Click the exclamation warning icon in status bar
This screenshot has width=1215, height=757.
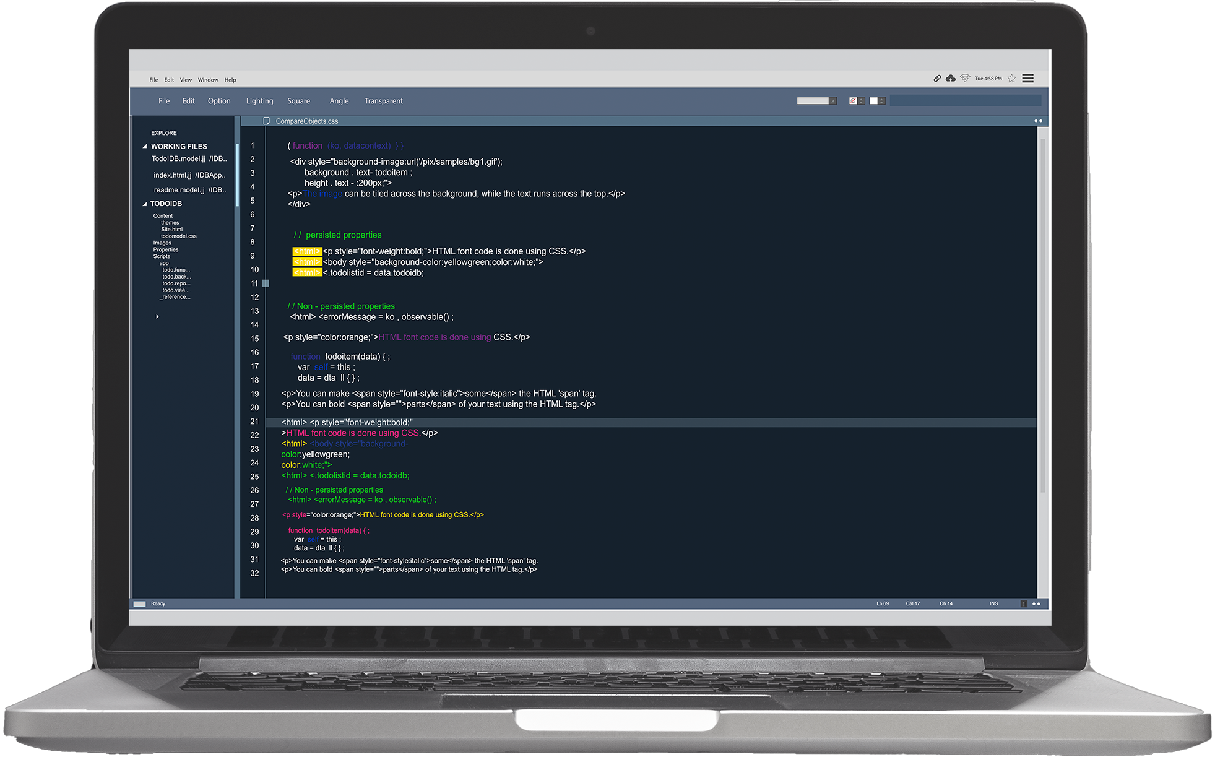[x=1024, y=603]
